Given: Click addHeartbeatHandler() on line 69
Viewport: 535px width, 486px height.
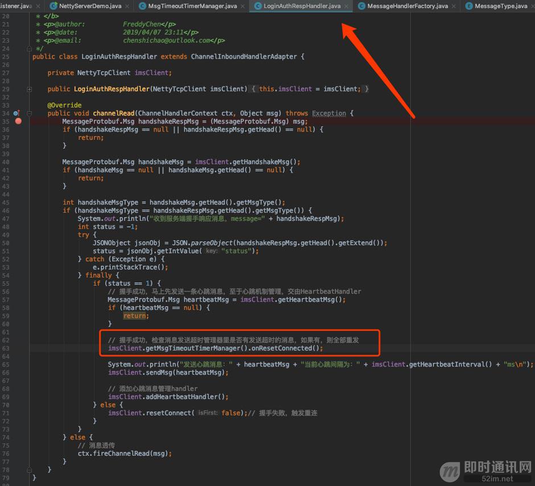Looking at the screenshot, I should (x=186, y=397).
